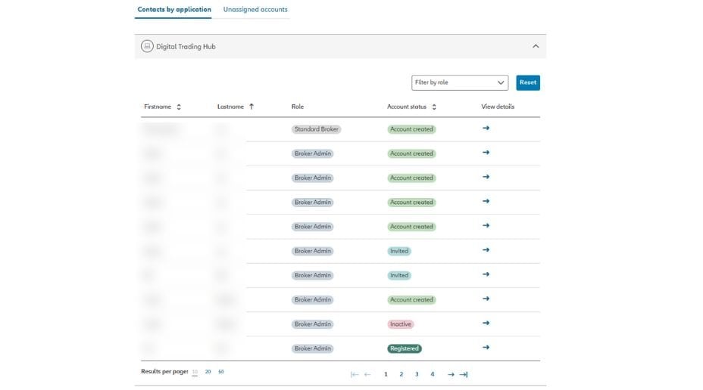
Task: Toggle Lastname sort arrow
Action: (252, 107)
